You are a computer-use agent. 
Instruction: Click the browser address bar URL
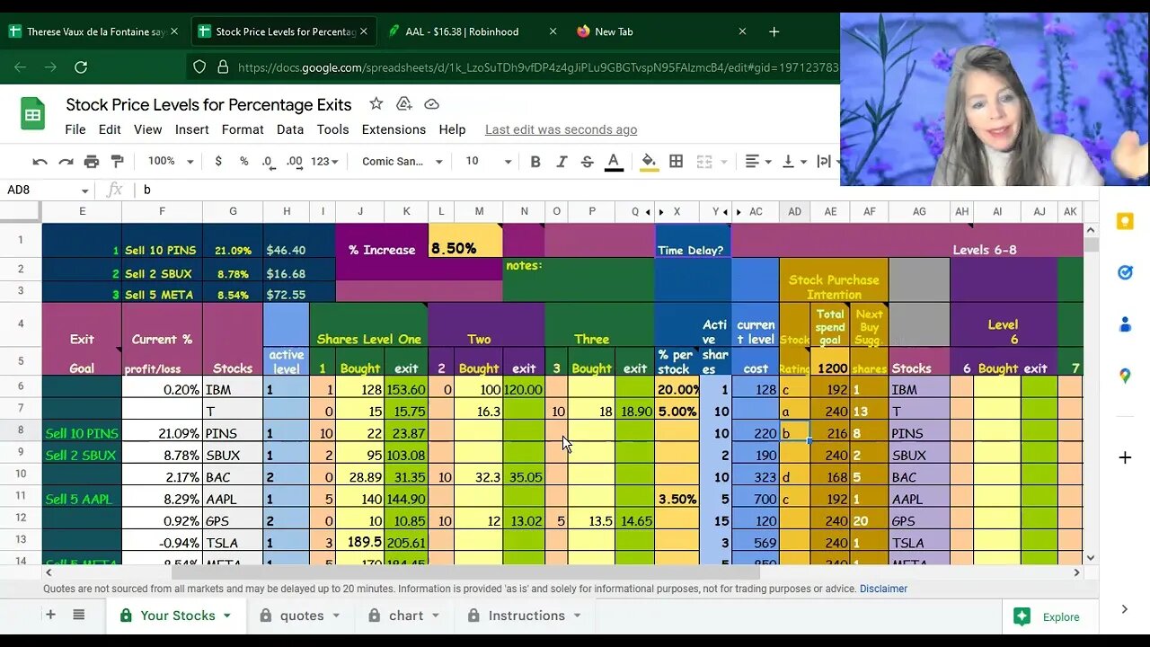coord(537,67)
